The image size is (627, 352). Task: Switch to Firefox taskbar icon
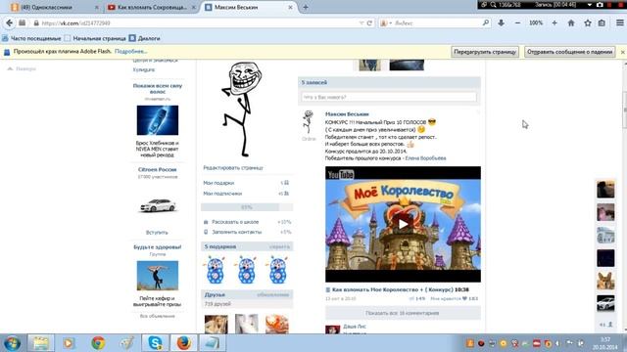pyautogui.click(x=184, y=343)
